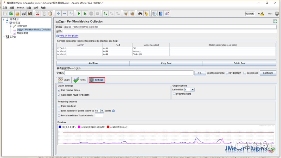Click the Save floppy disk icon

[x=24, y=14]
